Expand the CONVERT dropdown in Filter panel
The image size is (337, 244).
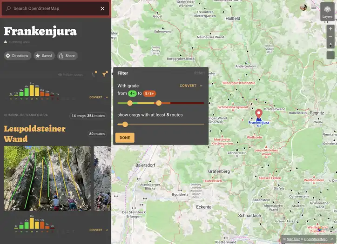(191, 86)
